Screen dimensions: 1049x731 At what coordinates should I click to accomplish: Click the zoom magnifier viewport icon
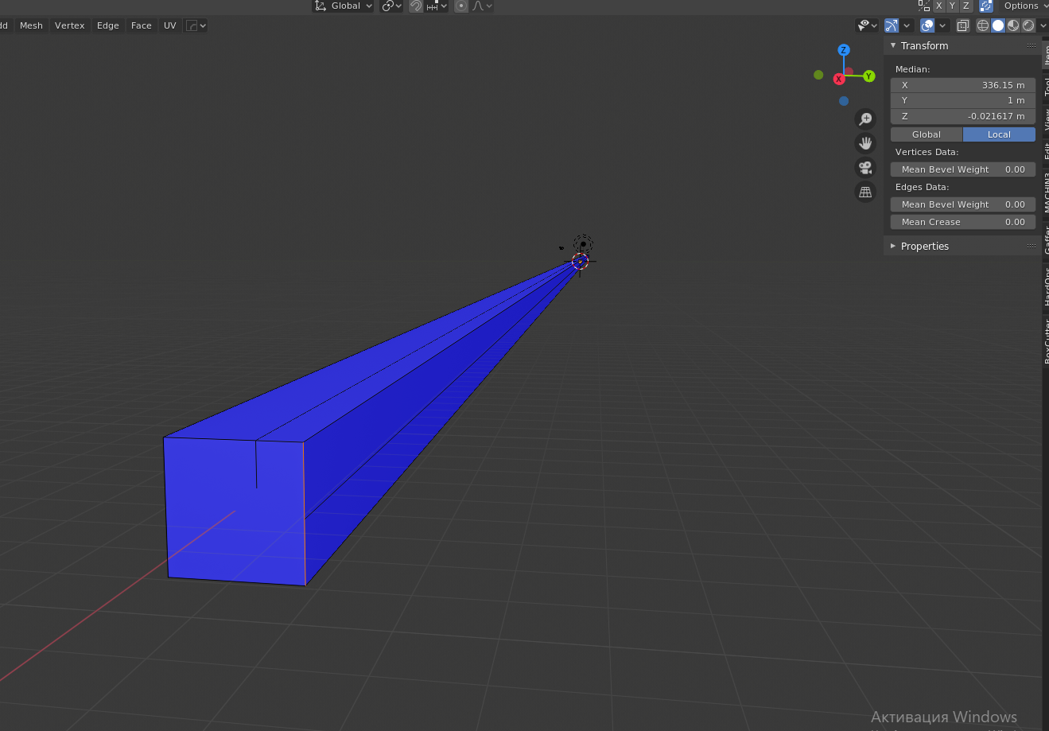(865, 119)
